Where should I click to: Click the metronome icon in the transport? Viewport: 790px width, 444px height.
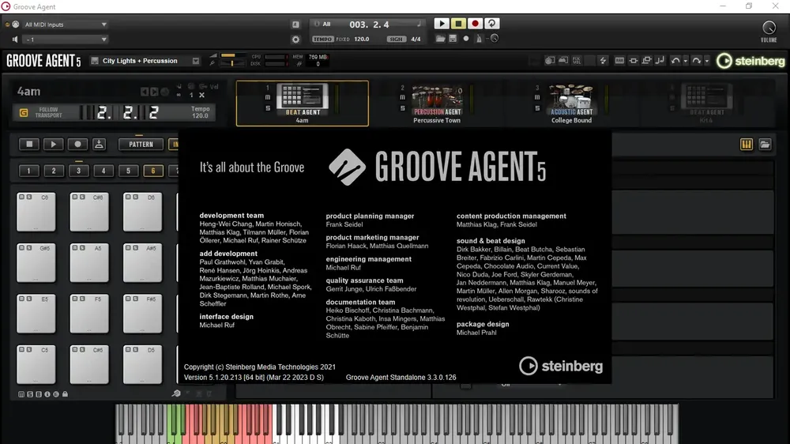(x=479, y=39)
